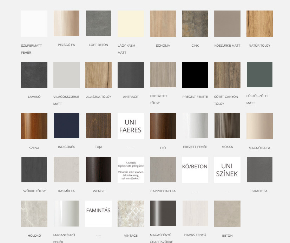Click the KŐ/BETON category tile
This screenshot has width=290, height=243.
(195, 170)
